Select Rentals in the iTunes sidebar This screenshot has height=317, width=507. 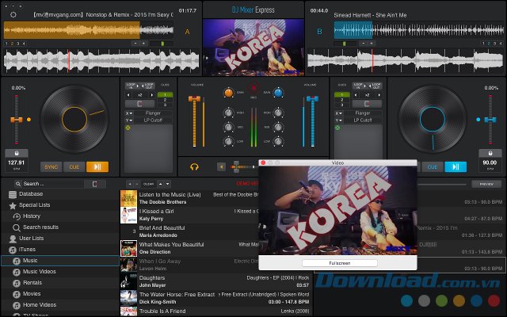33,282
